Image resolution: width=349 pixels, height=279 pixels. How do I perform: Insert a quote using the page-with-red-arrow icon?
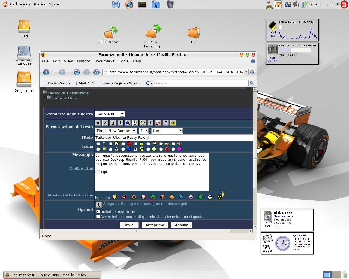click(158, 123)
